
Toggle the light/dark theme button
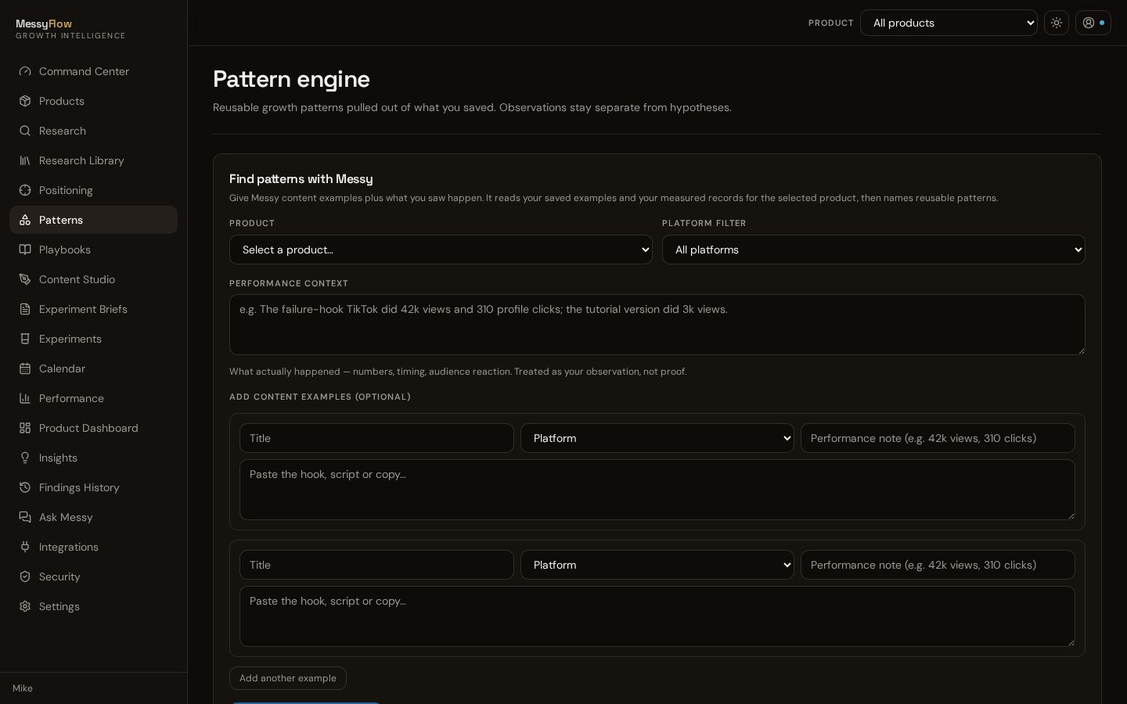pos(1057,23)
